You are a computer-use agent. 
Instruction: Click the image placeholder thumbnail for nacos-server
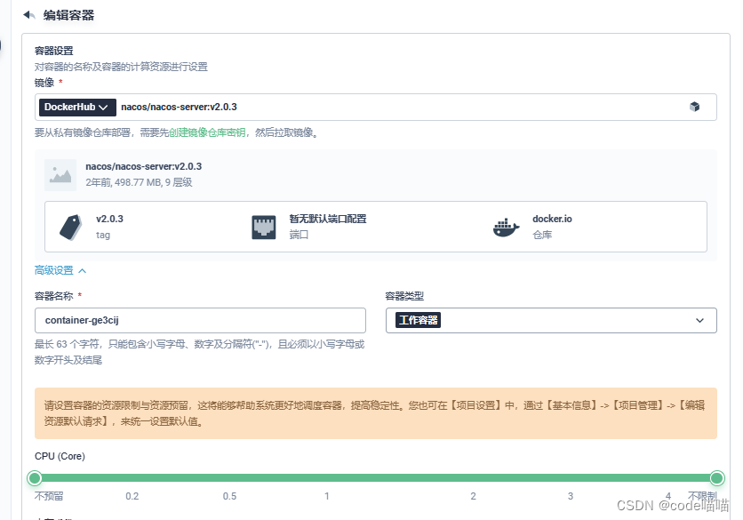[x=60, y=174]
